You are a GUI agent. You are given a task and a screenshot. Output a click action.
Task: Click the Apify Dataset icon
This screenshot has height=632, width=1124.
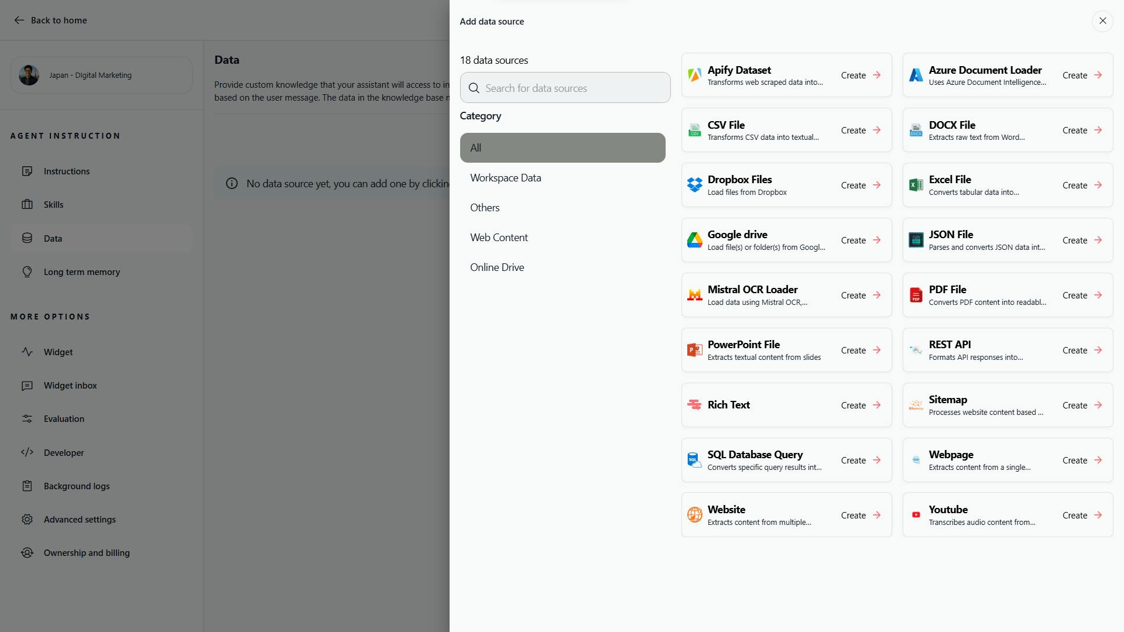pos(694,75)
